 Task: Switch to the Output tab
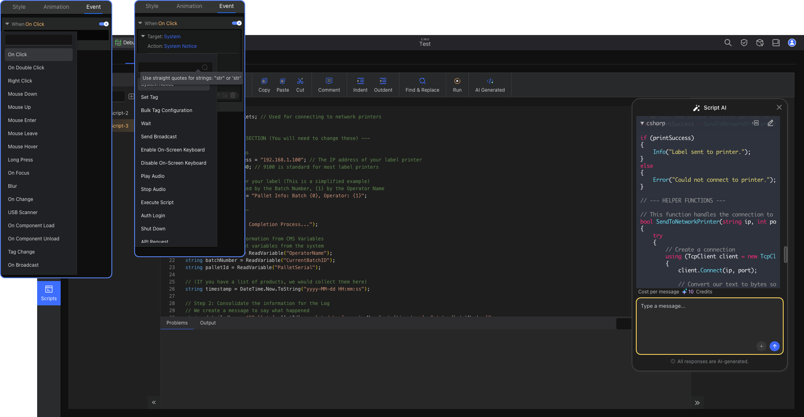208,323
